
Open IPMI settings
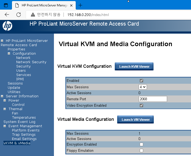coord(20,79)
